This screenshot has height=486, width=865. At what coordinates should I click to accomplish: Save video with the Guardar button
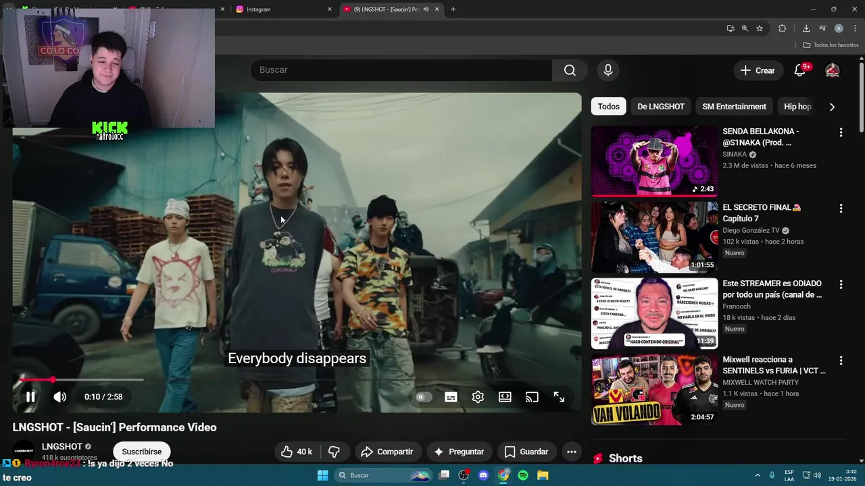coord(526,452)
